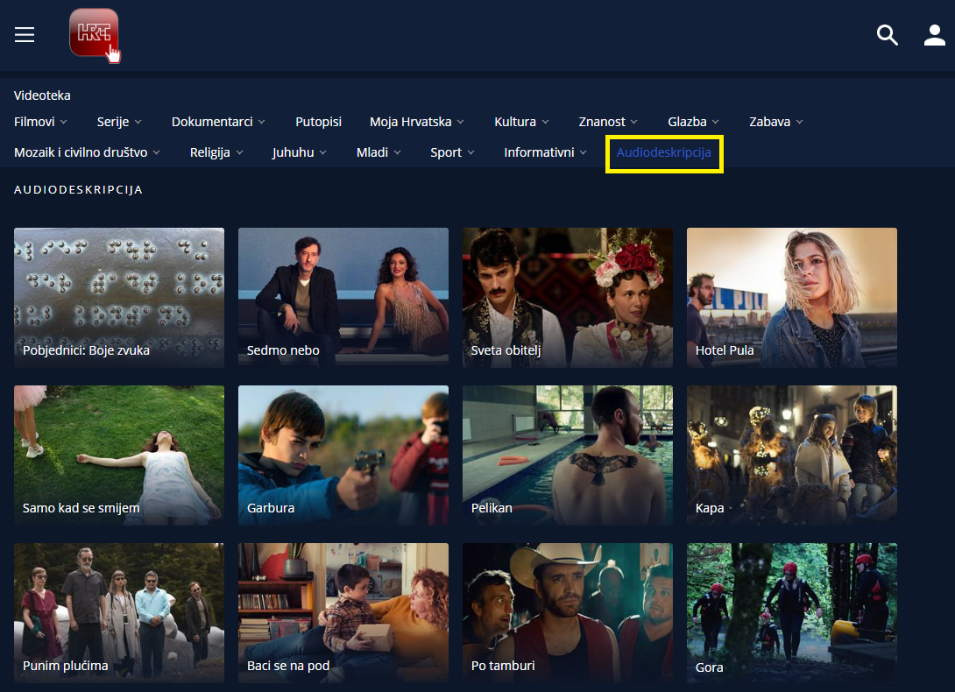Open the hamburger menu icon

click(25, 35)
